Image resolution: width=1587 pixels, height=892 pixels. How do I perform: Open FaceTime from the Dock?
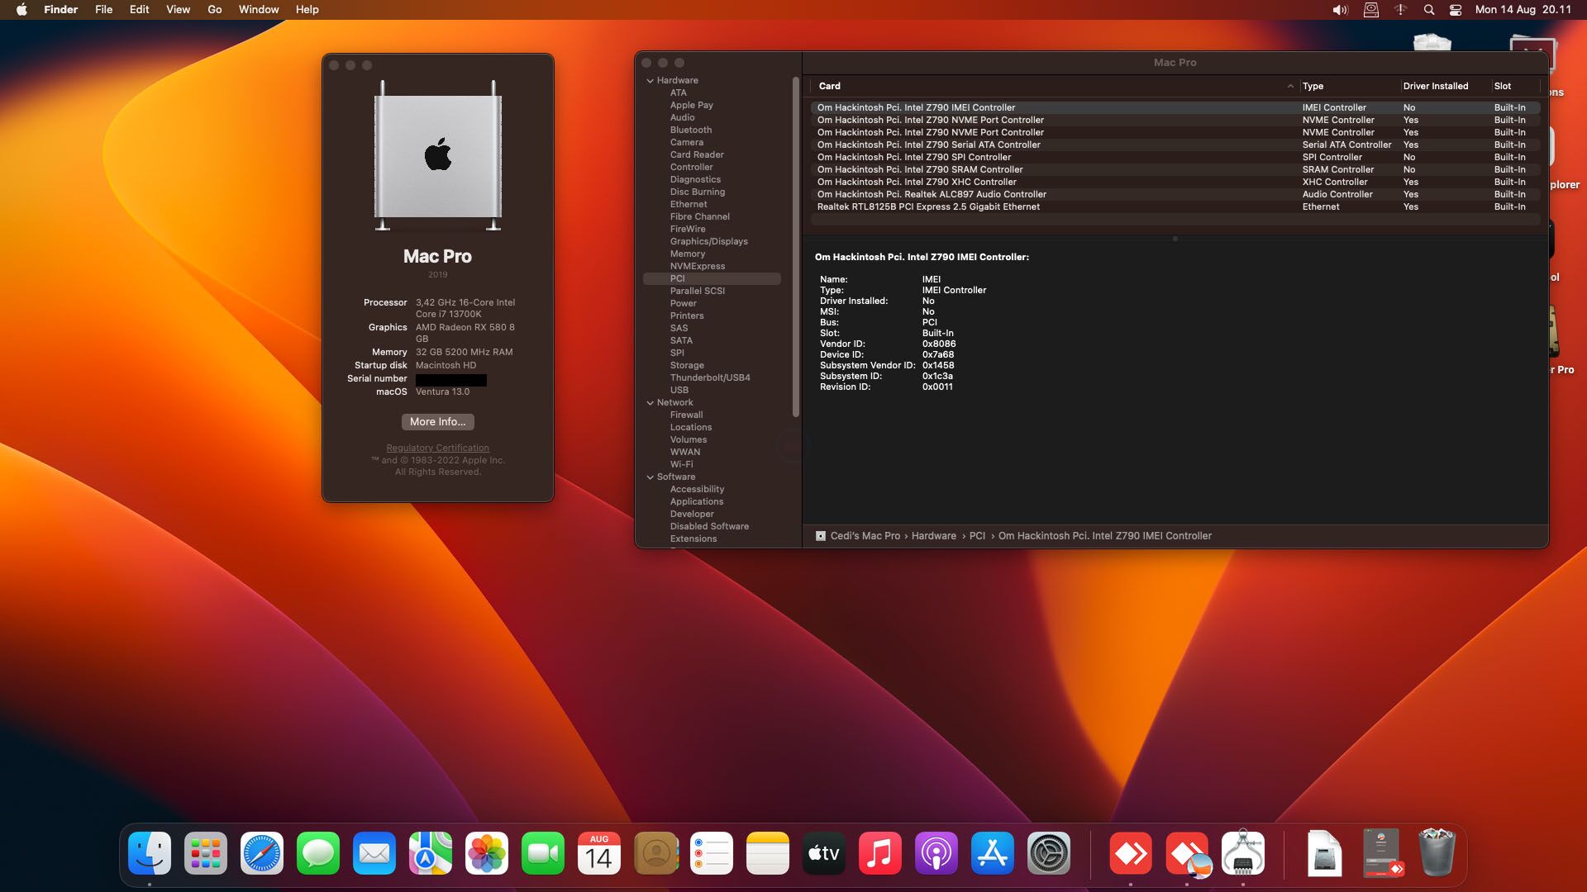(543, 853)
